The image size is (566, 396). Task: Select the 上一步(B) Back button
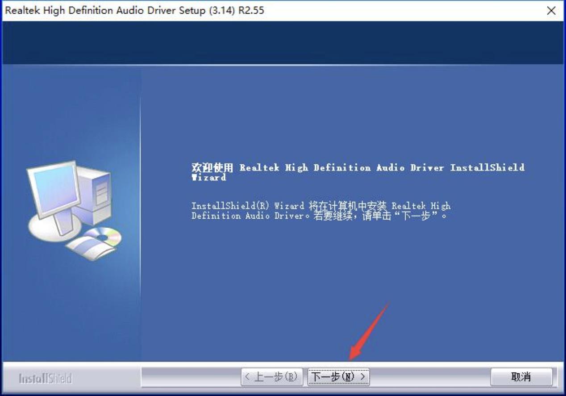[273, 376]
